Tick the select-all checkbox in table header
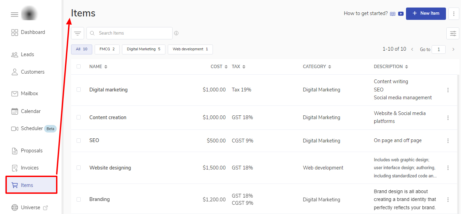 tap(79, 66)
